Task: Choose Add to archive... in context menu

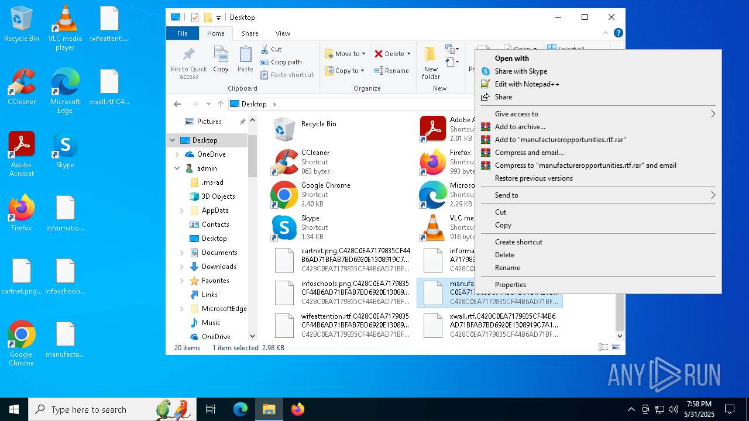Action: pyautogui.click(x=598, y=127)
